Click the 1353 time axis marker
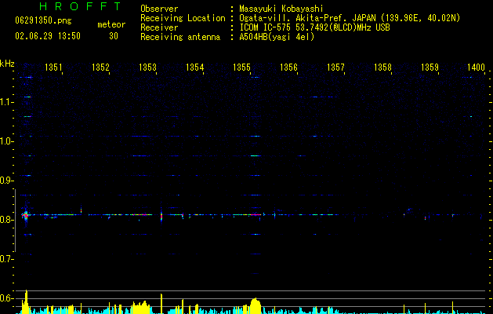493x314 pixels. click(x=147, y=68)
